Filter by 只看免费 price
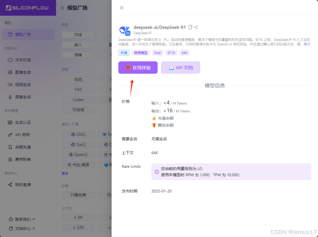 coord(78,195)
